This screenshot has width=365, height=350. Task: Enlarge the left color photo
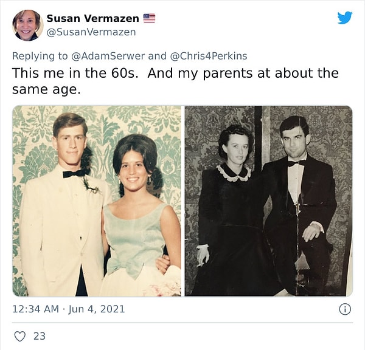point(97,201)
